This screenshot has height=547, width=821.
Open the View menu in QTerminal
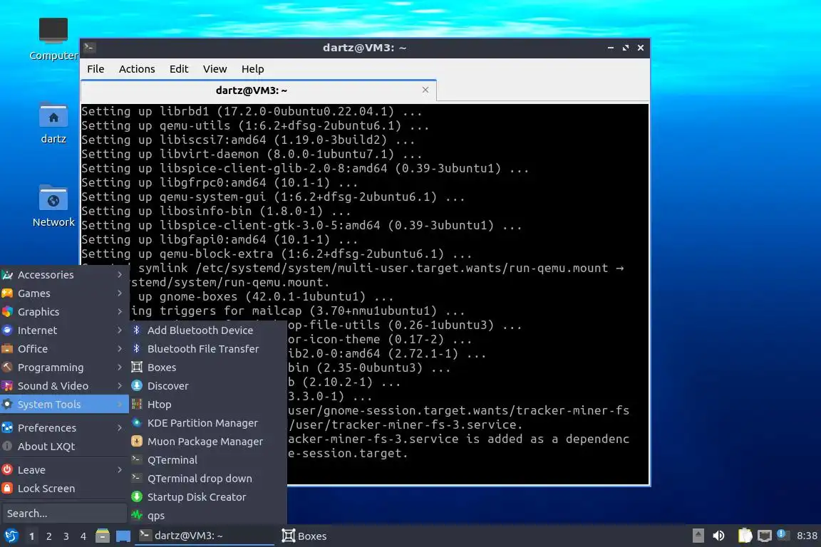[215, 68]
